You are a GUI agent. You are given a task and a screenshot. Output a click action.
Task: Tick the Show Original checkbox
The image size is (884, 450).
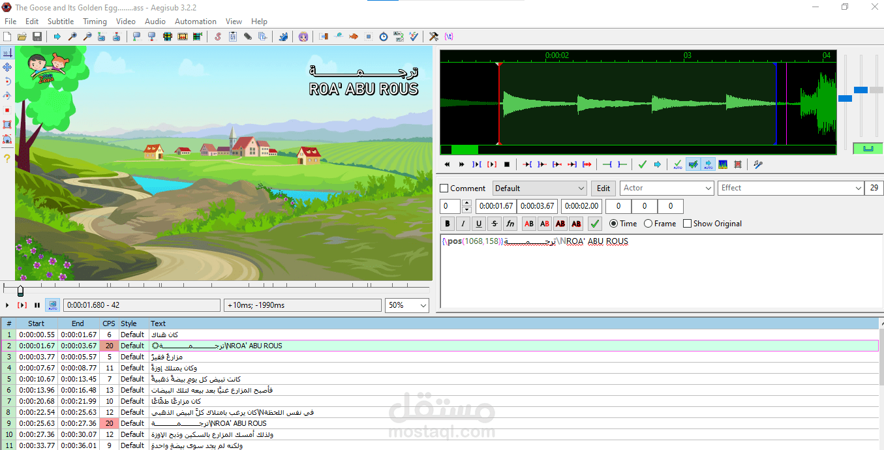687,224
